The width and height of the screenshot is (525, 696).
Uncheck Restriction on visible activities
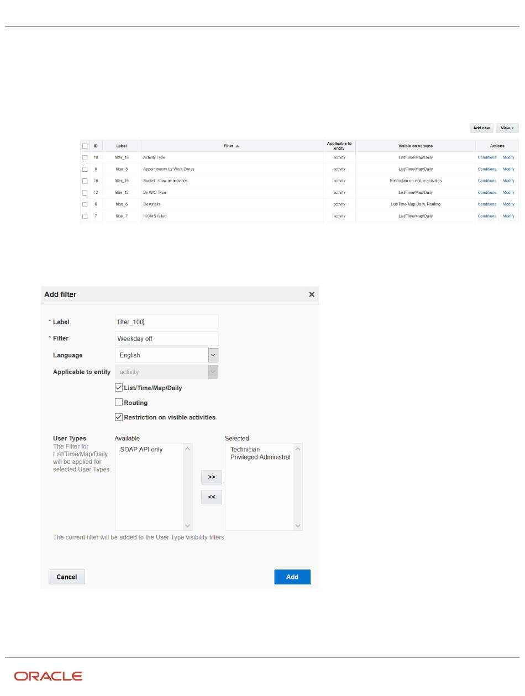(119, 417)
